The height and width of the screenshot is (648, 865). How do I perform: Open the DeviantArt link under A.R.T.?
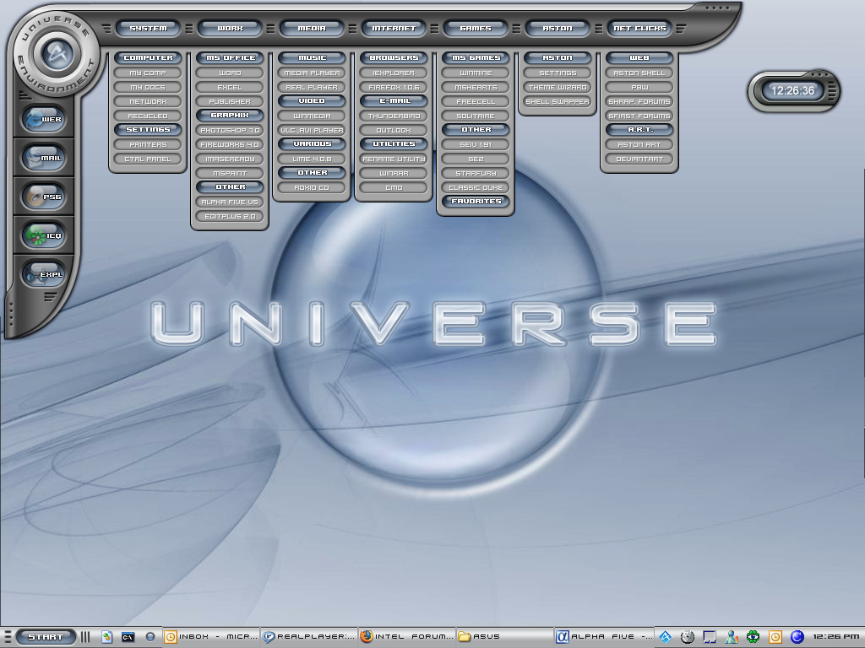click(639, 159)
